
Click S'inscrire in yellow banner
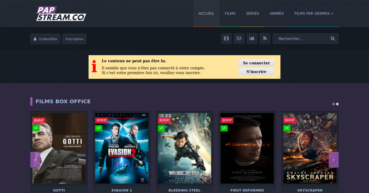click(256, 71)
